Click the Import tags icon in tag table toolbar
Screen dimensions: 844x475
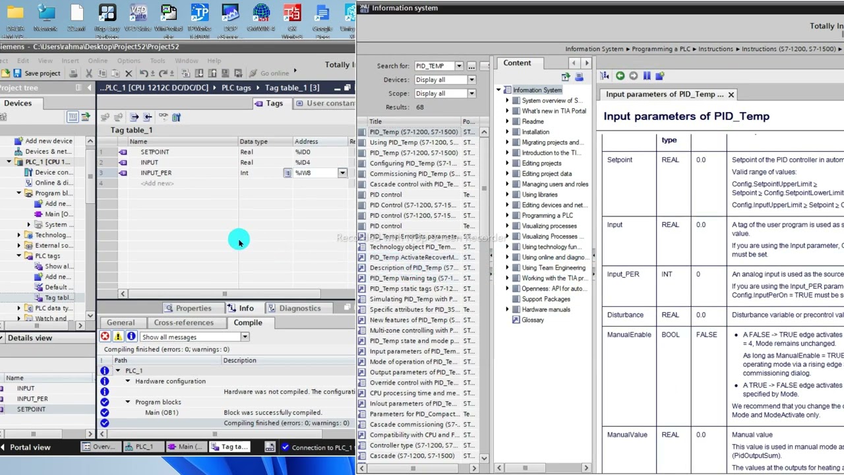click(x=148, y=117)
